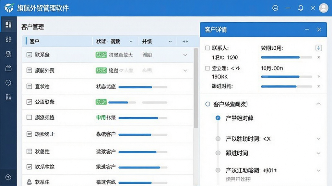Image resolution: width=332 pixels, height=186 pixels.
Task: Open the user avatar in the title bar
Action: (x=324, y=8)
